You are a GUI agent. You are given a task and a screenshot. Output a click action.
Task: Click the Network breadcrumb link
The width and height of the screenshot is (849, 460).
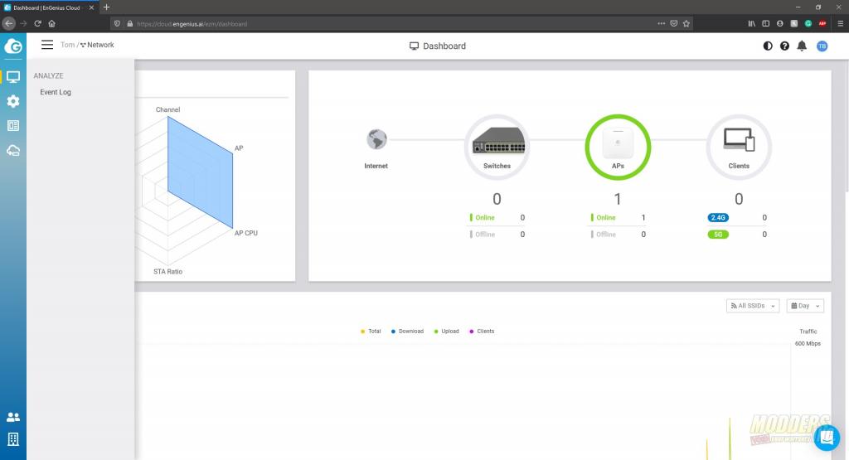(x=100, y=45)
